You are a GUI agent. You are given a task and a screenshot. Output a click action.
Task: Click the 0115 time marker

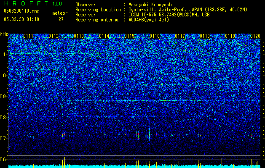click(x=129, y=36)
